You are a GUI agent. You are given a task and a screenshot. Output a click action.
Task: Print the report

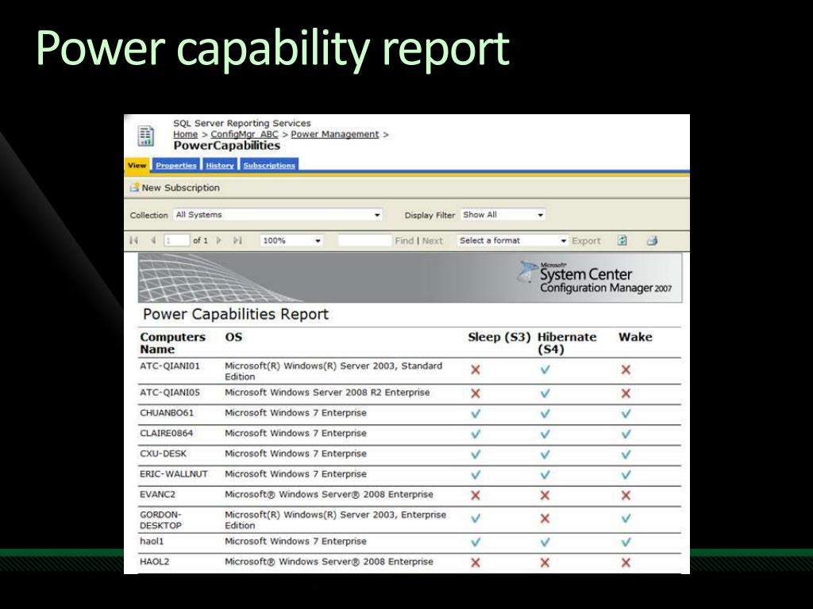(x=652, y=240)
